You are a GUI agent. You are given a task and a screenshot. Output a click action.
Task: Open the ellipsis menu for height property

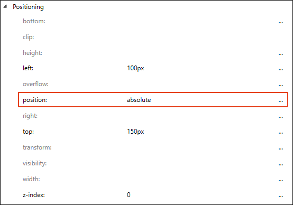tap(281, 54)
